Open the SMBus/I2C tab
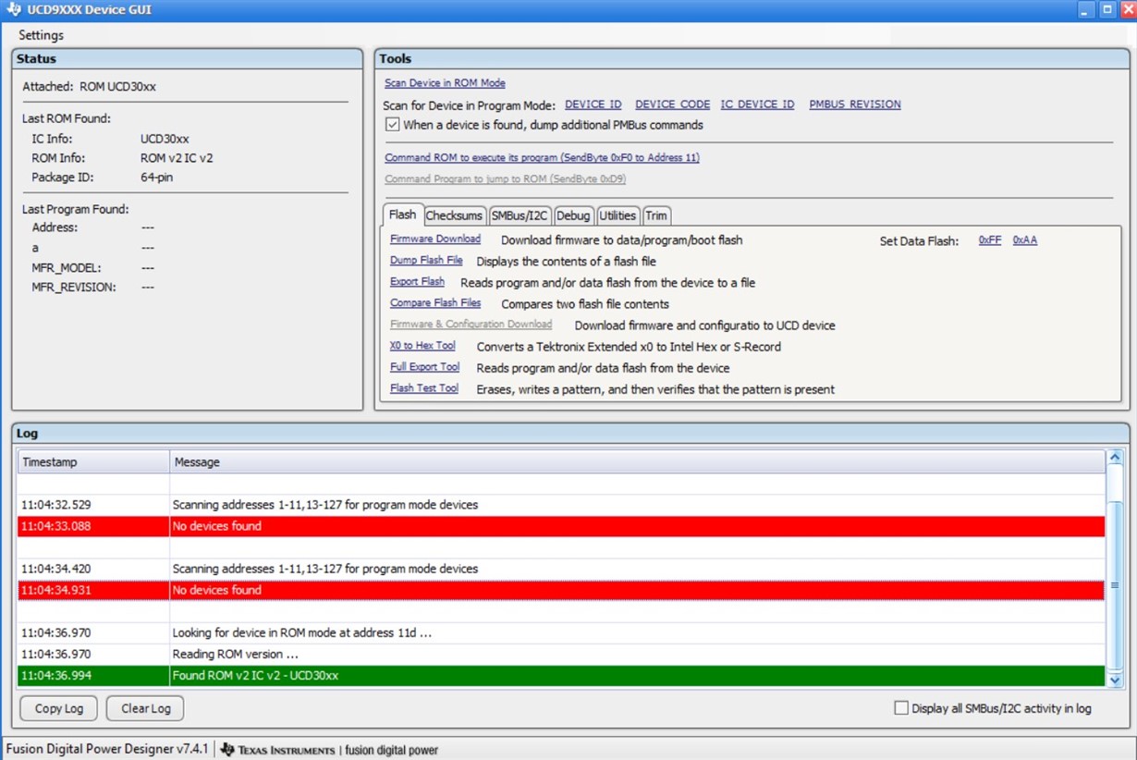This screenshot has width=1137, height=760. pos(520,215)
